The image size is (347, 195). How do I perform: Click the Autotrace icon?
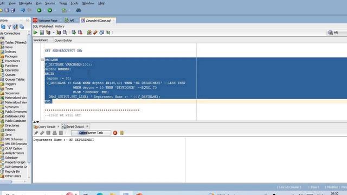point(59,32)
